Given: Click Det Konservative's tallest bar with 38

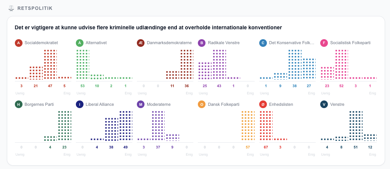Looking at the screenshot, I should [295, 65].
